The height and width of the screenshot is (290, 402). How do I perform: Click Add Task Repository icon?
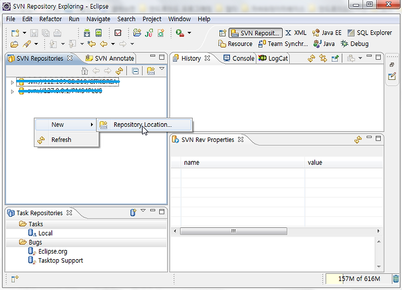133,212
